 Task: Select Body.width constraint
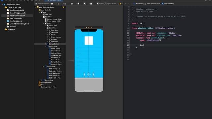click(55, 78)
